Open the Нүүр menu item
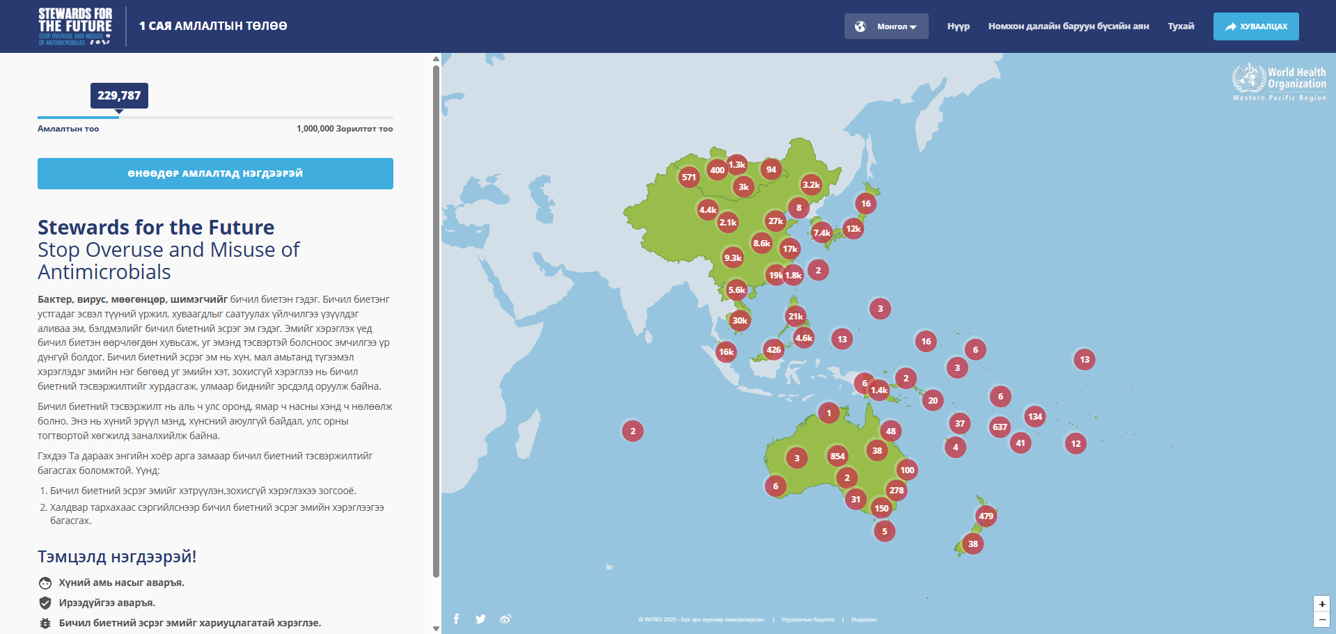The width and height of the screenshot is (1336, 634). pyautogui.click(x=958, y=26)
